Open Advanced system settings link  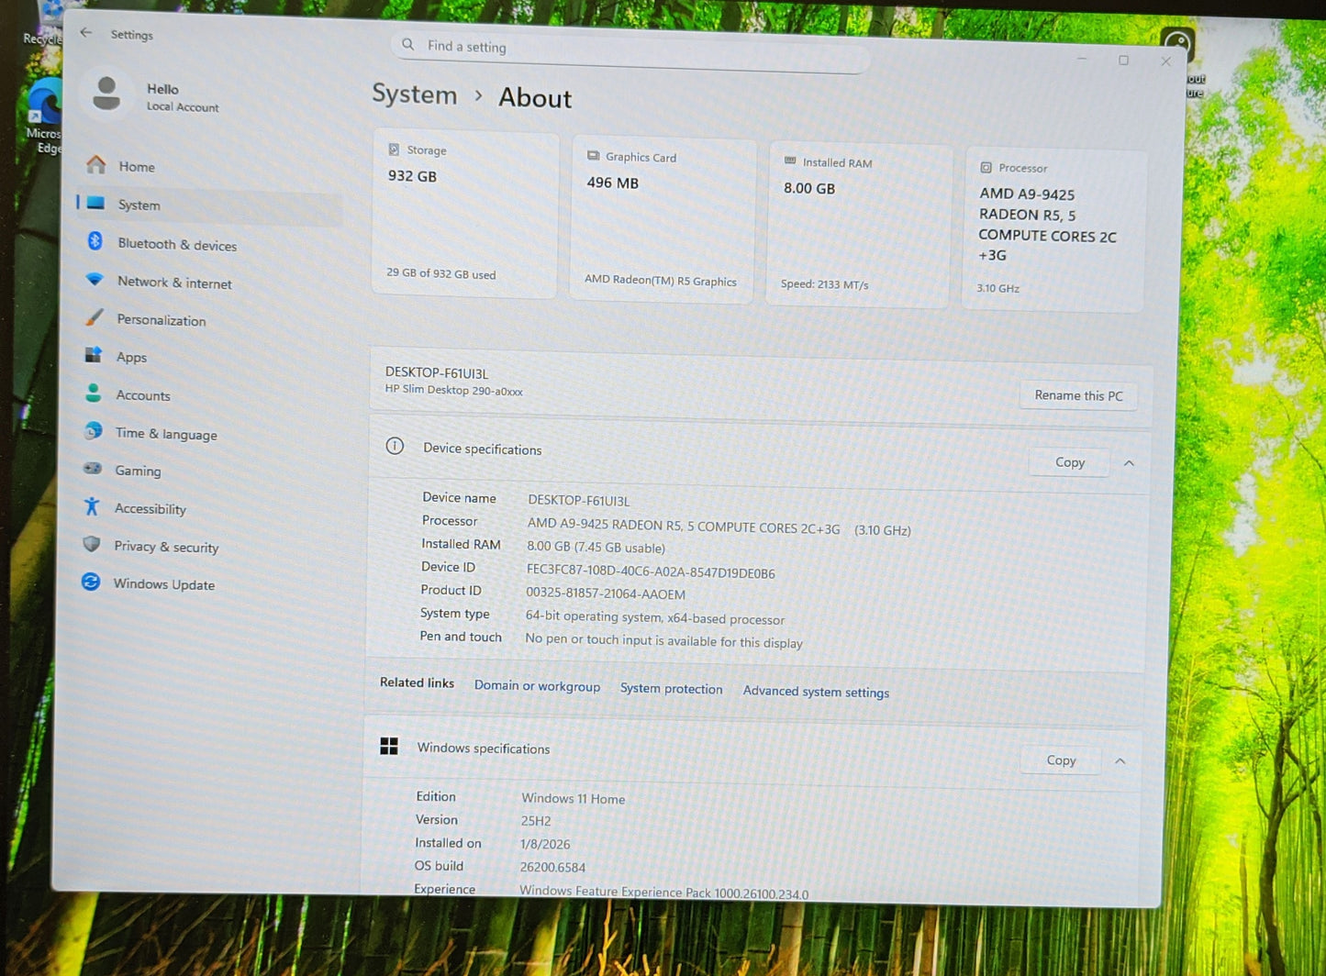click(816, 692)
